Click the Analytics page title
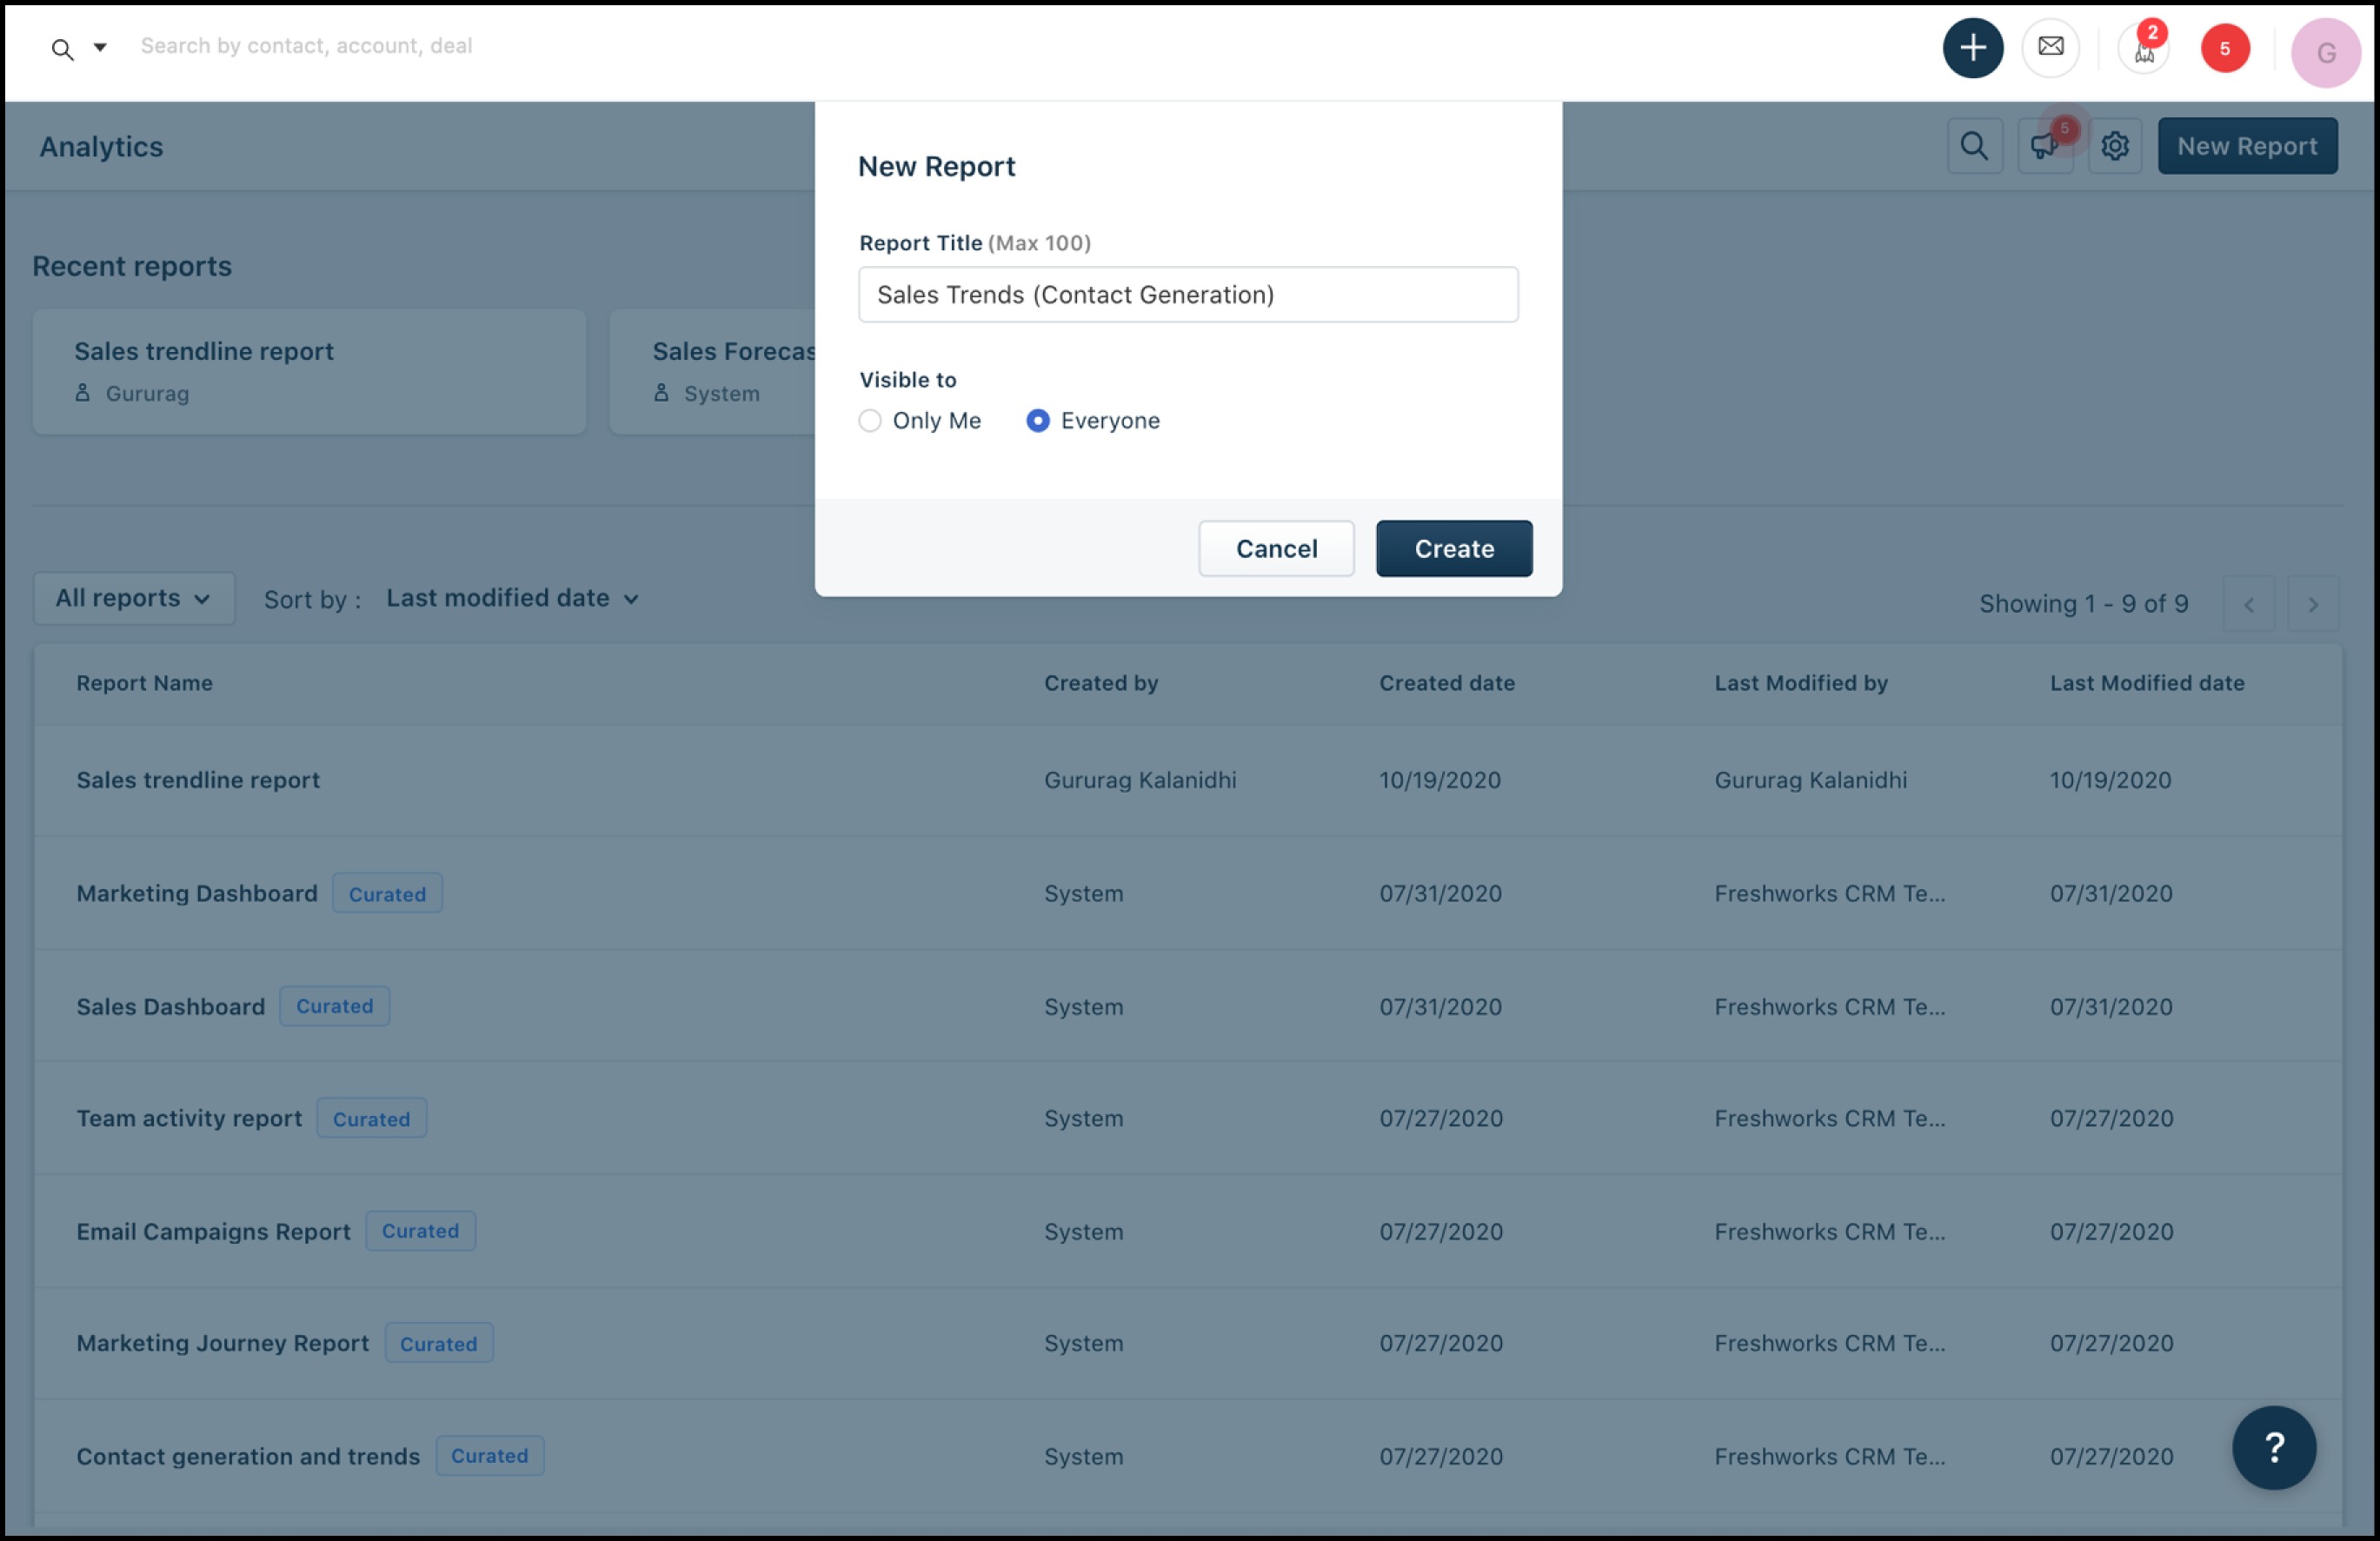 point(101,146)
